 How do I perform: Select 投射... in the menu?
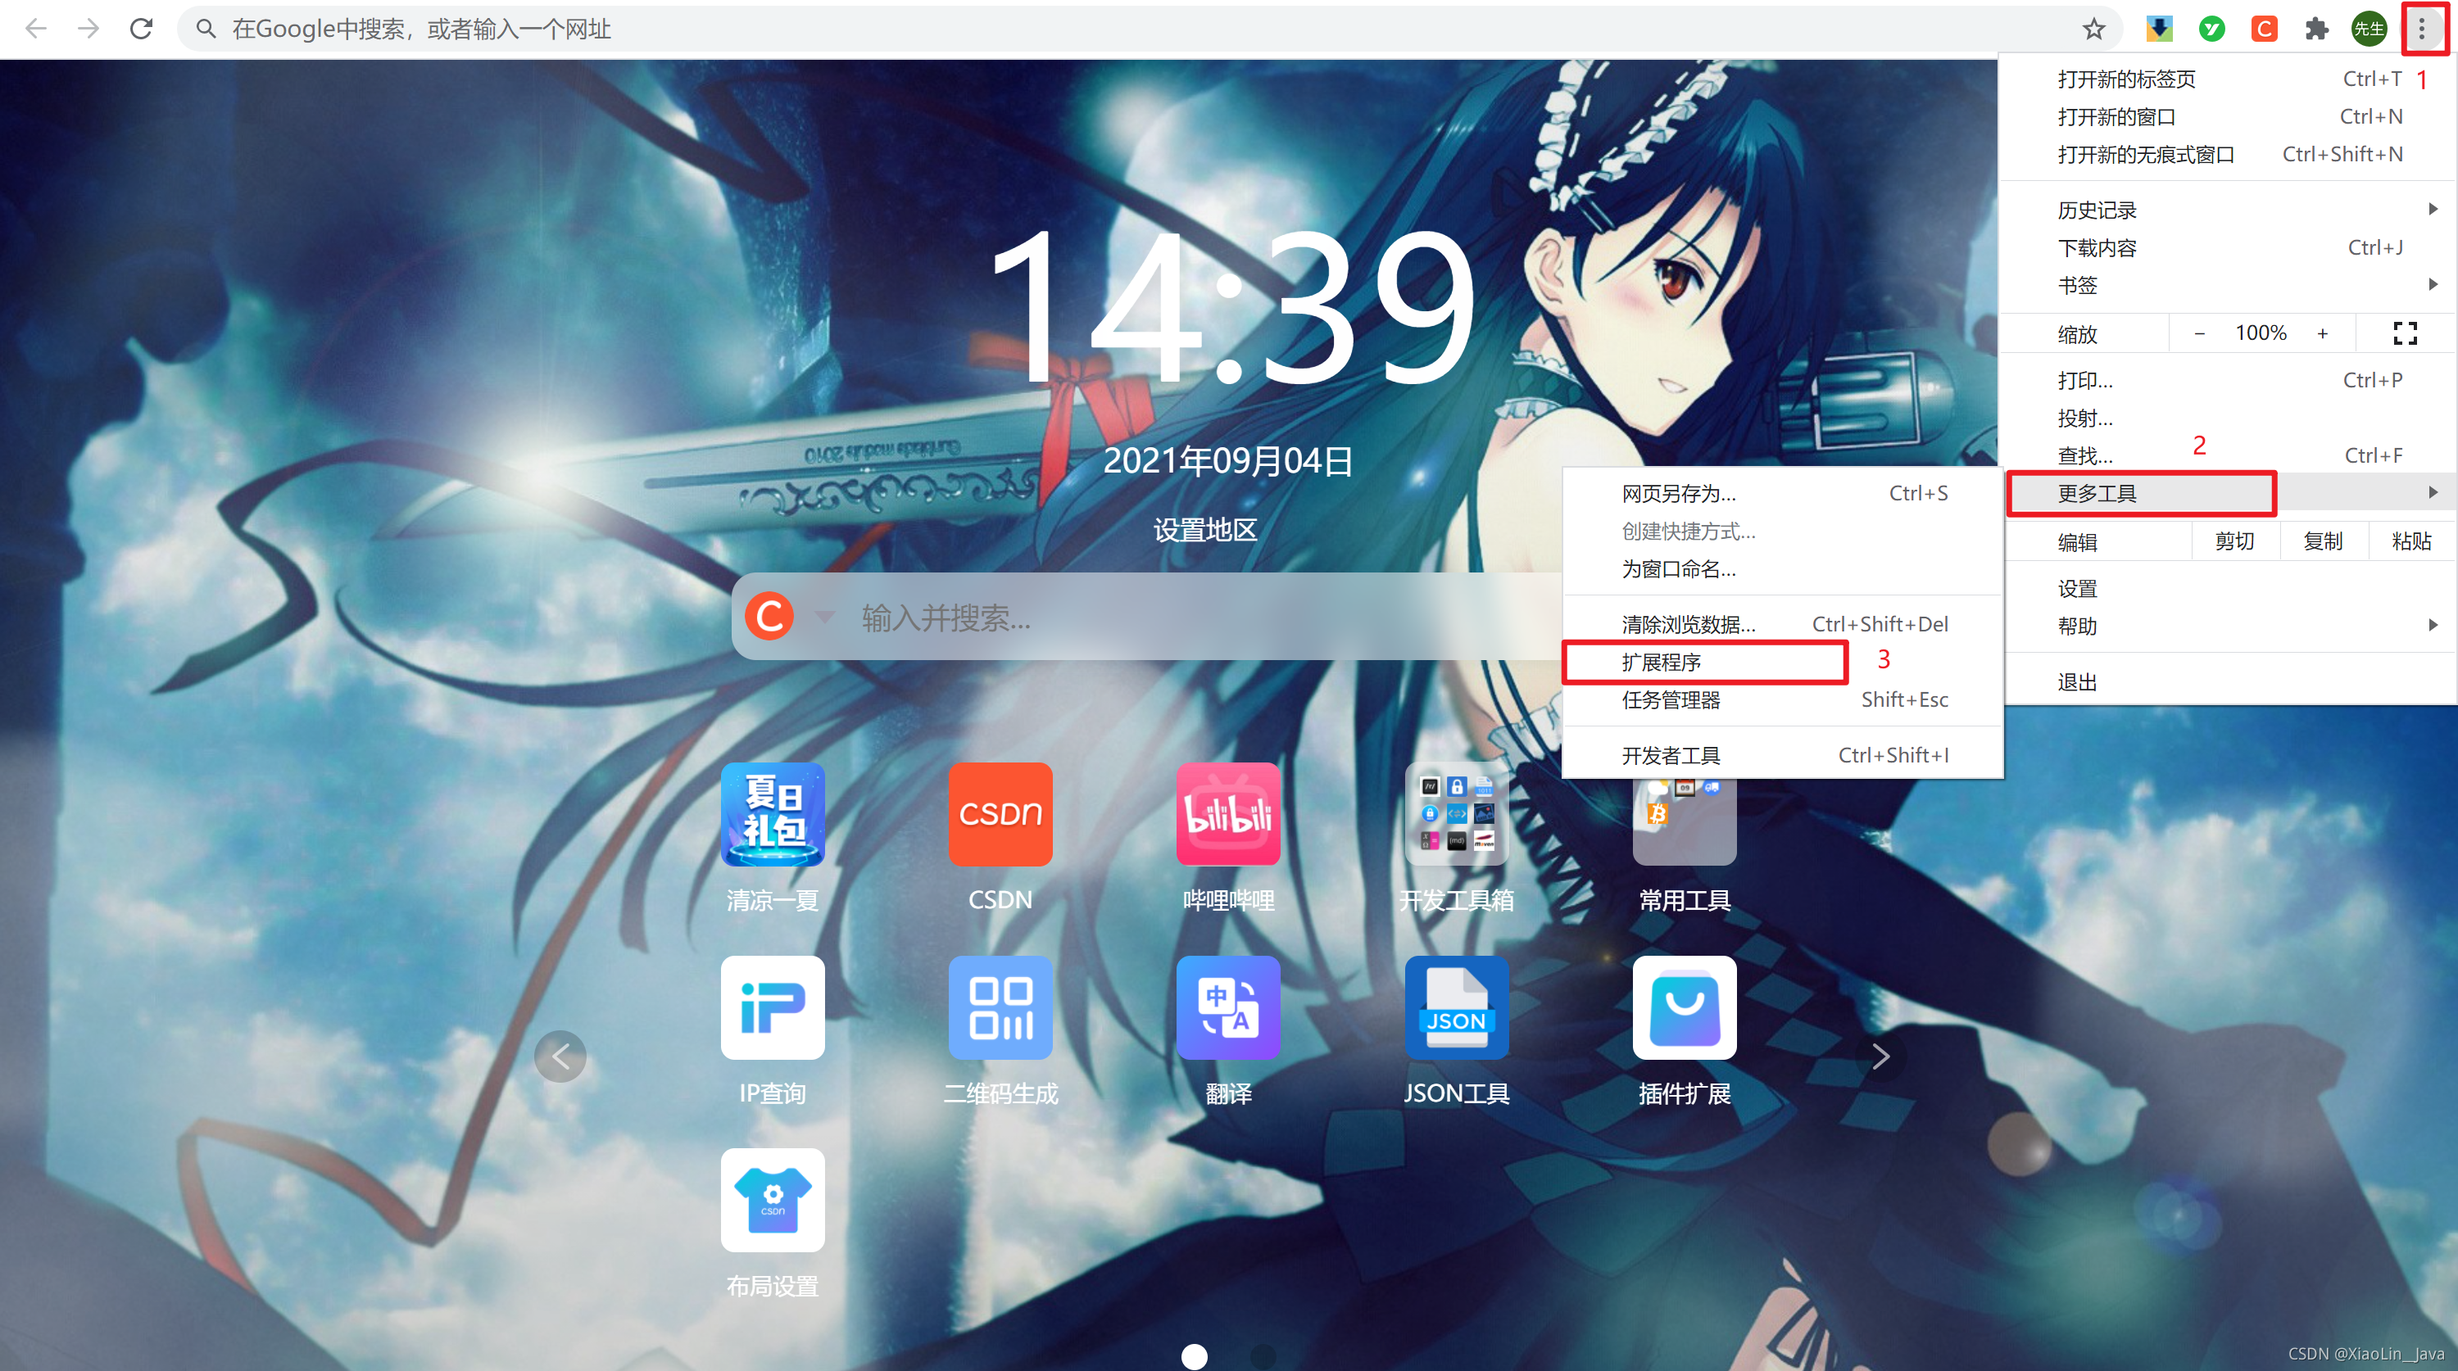tap(2229, 418)
